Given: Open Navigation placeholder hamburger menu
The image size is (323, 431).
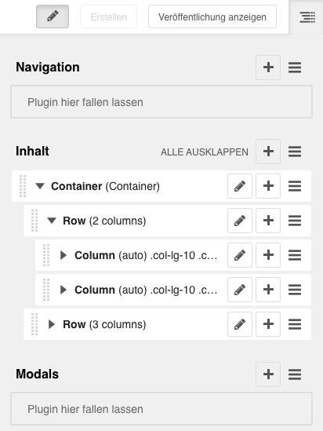Looking at the screenshot, I should (x=295, y=68).
